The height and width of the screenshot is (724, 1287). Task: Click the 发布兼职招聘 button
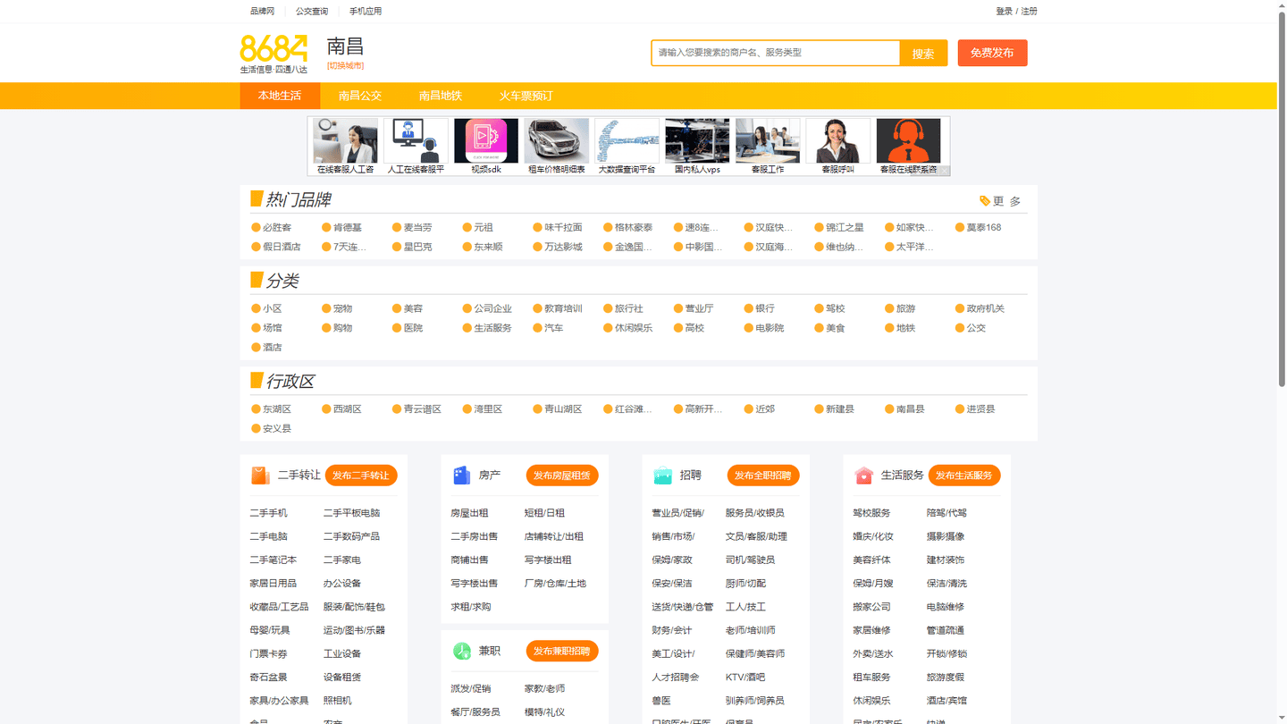562,651
